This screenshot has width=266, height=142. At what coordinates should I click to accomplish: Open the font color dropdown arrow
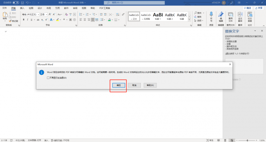67,20
